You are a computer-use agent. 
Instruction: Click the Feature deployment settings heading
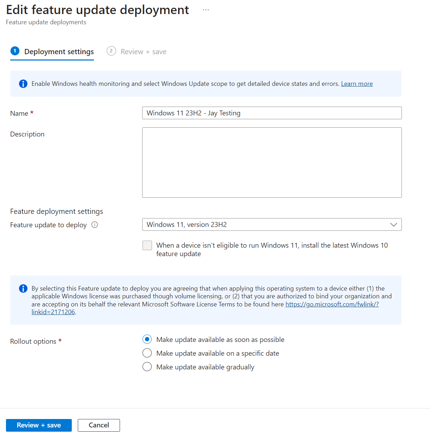pos(57,211)
